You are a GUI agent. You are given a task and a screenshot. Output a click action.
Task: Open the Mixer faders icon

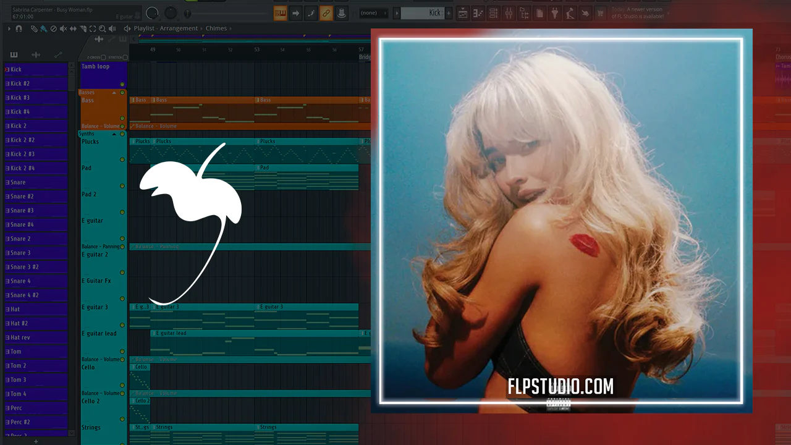pyautogui.click(x=509, y=13)
